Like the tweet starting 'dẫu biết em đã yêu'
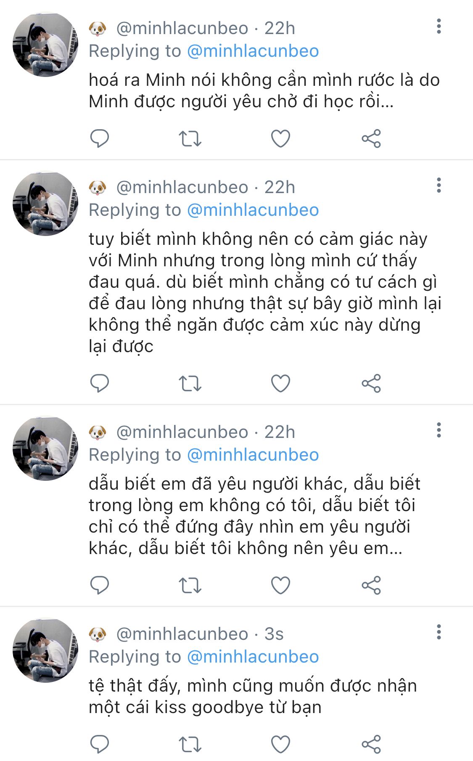 [x=280, y=585]
